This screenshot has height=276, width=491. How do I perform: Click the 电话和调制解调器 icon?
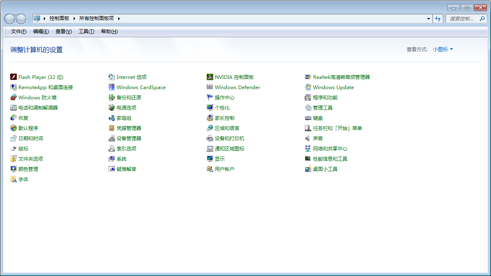(x=14, y=108)
